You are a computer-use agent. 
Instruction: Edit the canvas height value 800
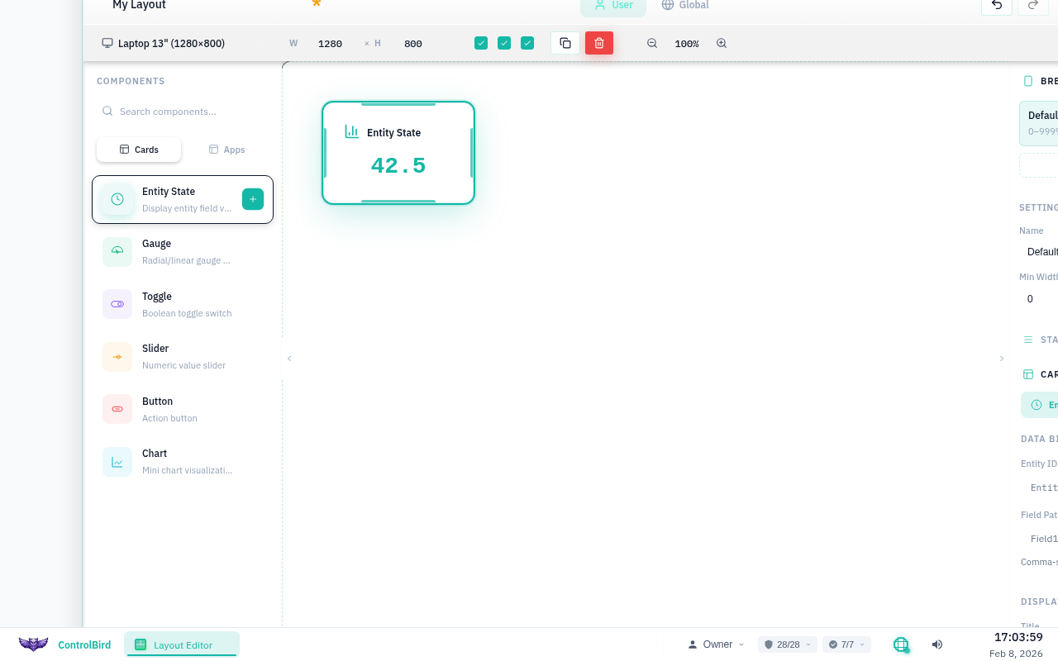tap(413, 44)
